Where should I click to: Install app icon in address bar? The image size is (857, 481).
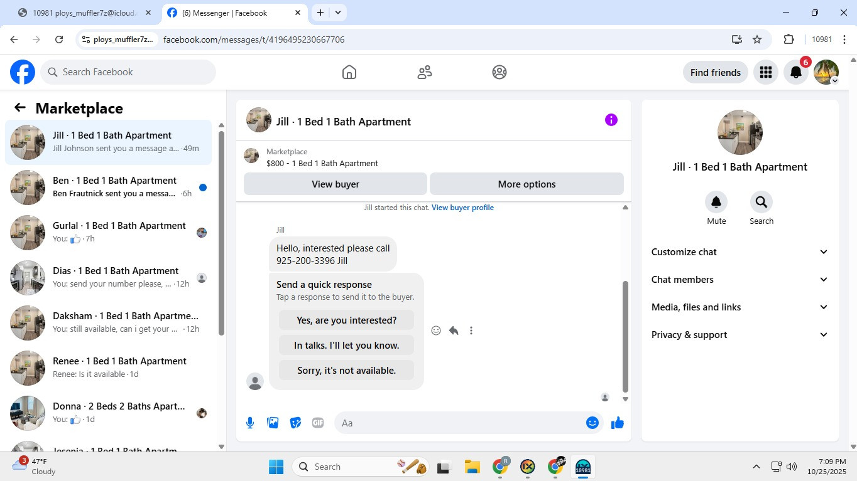coord(737,40)
